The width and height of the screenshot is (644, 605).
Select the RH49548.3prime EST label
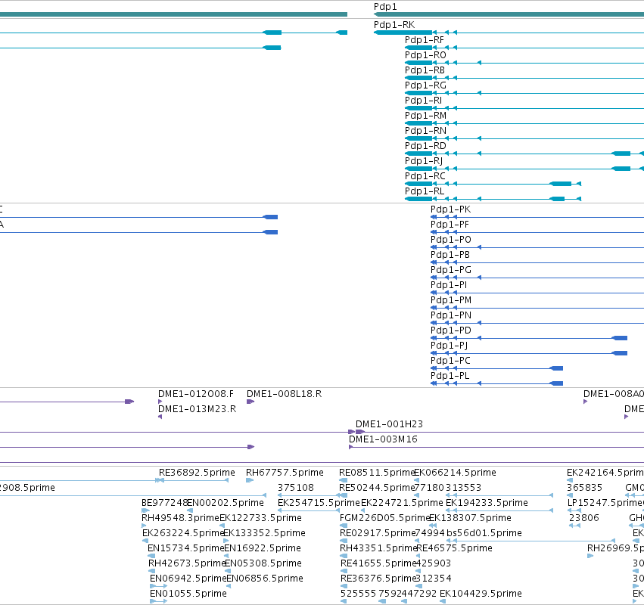pyautogui.click(x=181, y=518)
